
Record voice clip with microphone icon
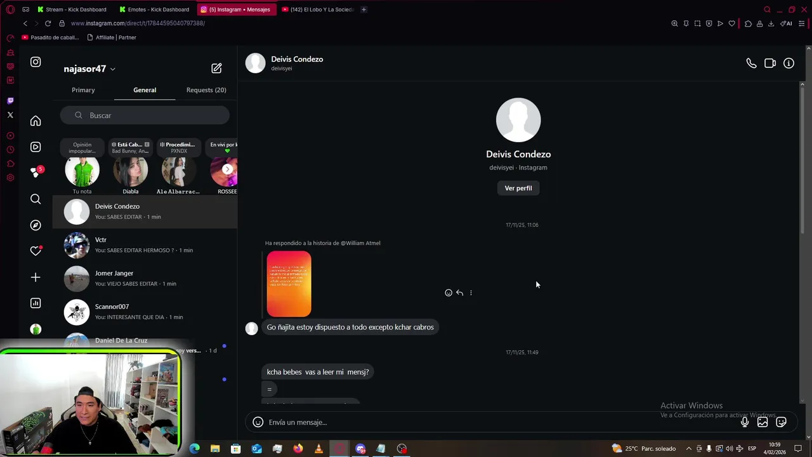point(745,422)
